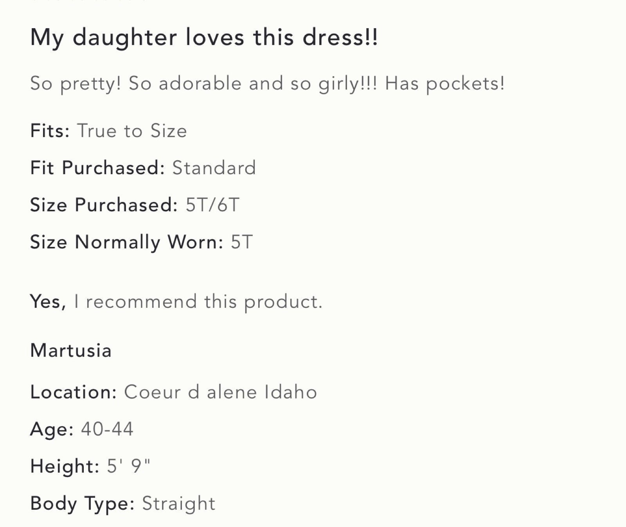The width and height of the screenshot is (626, 527).
Task: Click the review body mentioning pockets
Action: click(268, 84)
